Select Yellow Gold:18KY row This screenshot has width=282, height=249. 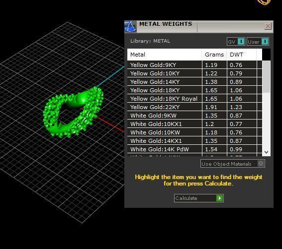pyautogui.click(x=194, y=90)
